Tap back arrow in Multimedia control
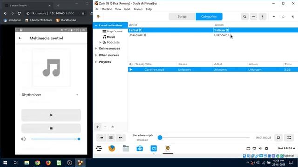The image size is (298, 167). tap(20, 38)
